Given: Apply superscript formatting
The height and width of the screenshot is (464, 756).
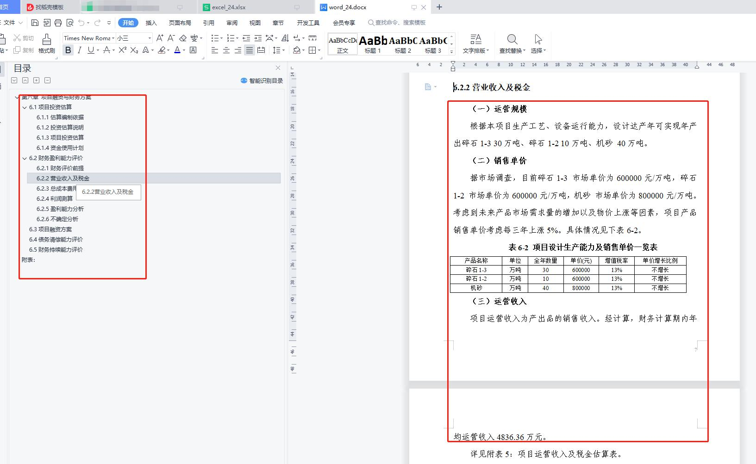Looking at the screenshot, I should (x=122, y=50).
